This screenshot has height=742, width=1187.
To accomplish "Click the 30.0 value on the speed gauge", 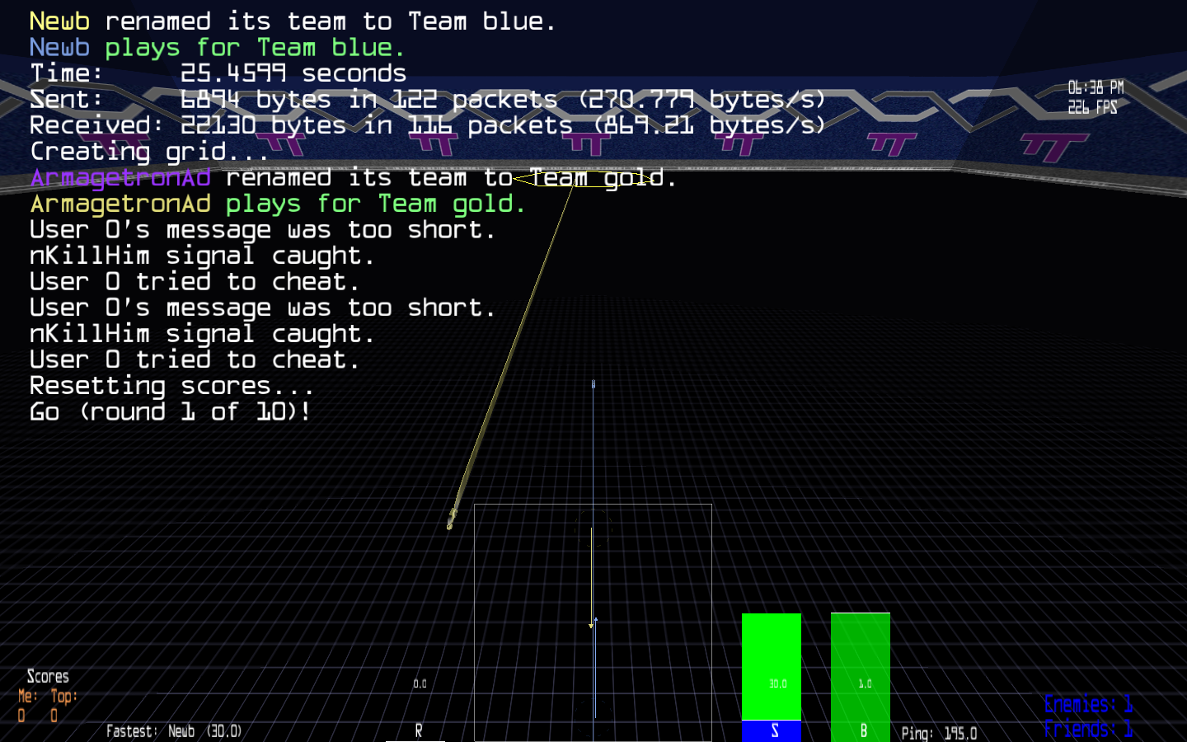I will click(777, 683).
